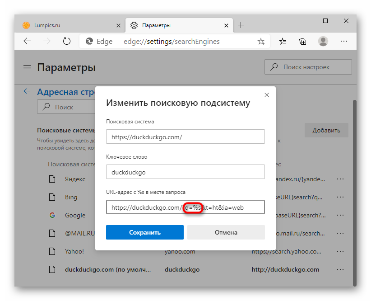Reload the page with Refresh icon
Image resolution: width=371 pixels, height=301 pixels.
pyautogui.click(x=67, y=41)
